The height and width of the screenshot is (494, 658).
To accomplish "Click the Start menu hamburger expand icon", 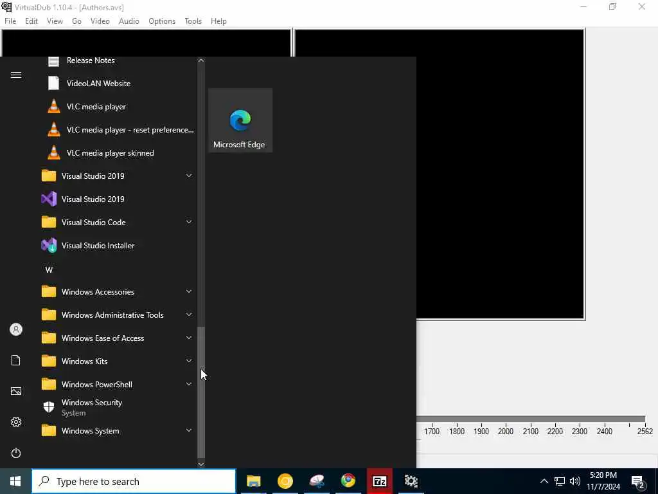I will 16,75.
